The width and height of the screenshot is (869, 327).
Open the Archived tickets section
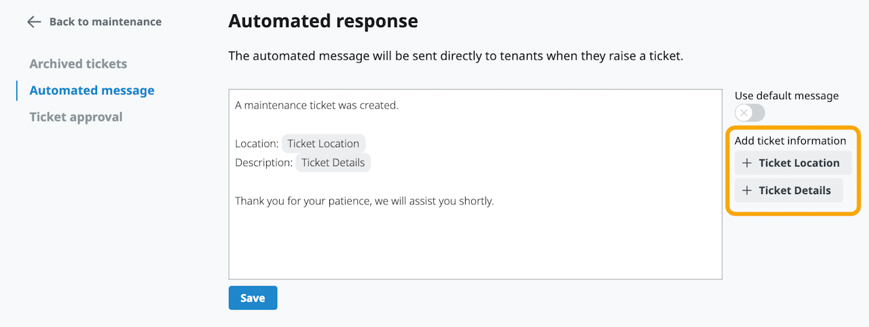pyautogui.click(x=78, y=64)
